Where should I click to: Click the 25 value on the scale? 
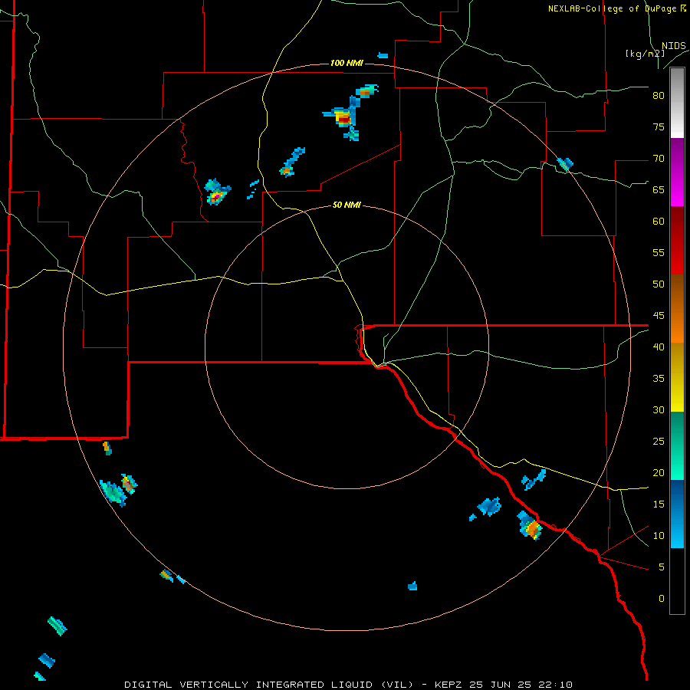tap(659, 442)
